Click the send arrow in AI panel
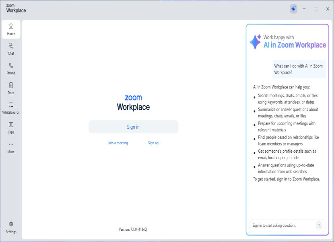This screenshot has width=334, height=242. 319,225
